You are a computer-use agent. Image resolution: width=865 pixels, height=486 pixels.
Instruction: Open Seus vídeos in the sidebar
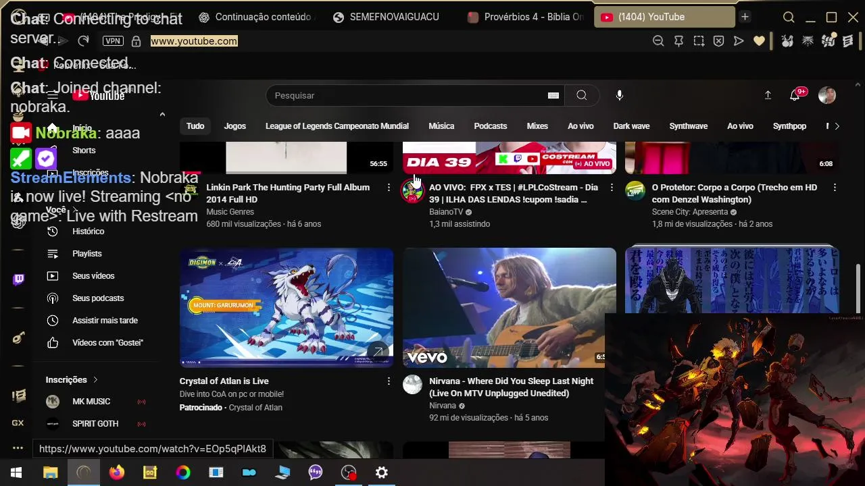(x=93, y=276)
